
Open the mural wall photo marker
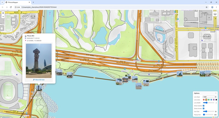tap(125, 80)
